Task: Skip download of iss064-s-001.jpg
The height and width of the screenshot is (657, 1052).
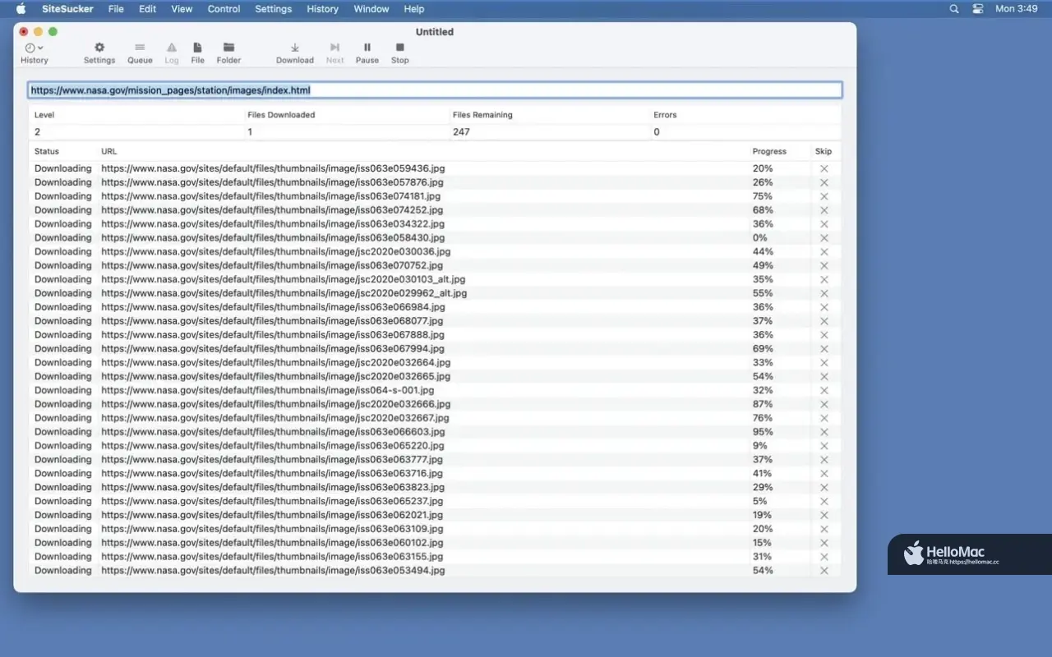Action: 824,391
